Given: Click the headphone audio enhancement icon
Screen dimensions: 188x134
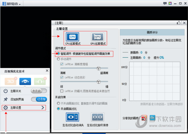Looking at the screenshot, I should tap(39, 81).
